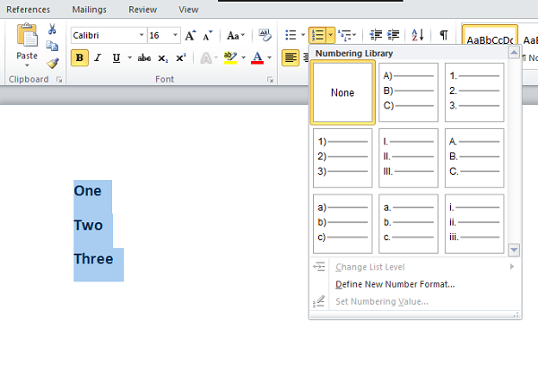The height and width of the screenshot is (371, 538).
Task: Toggle Bold formatting off
Action: 80,58
